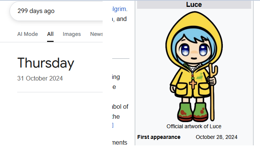Click the "Luce" infobox title

(194, 5)
